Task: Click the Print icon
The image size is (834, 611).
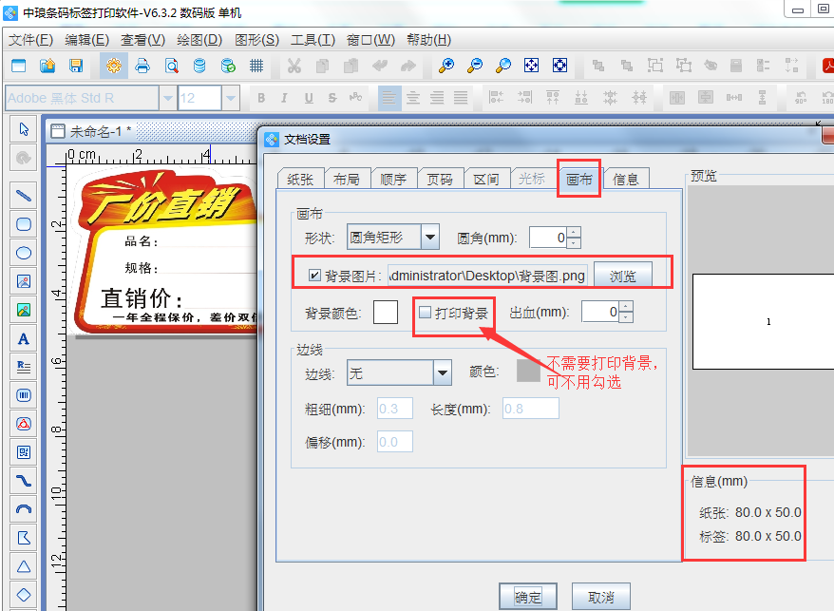Action: click(x=143, y=67)
